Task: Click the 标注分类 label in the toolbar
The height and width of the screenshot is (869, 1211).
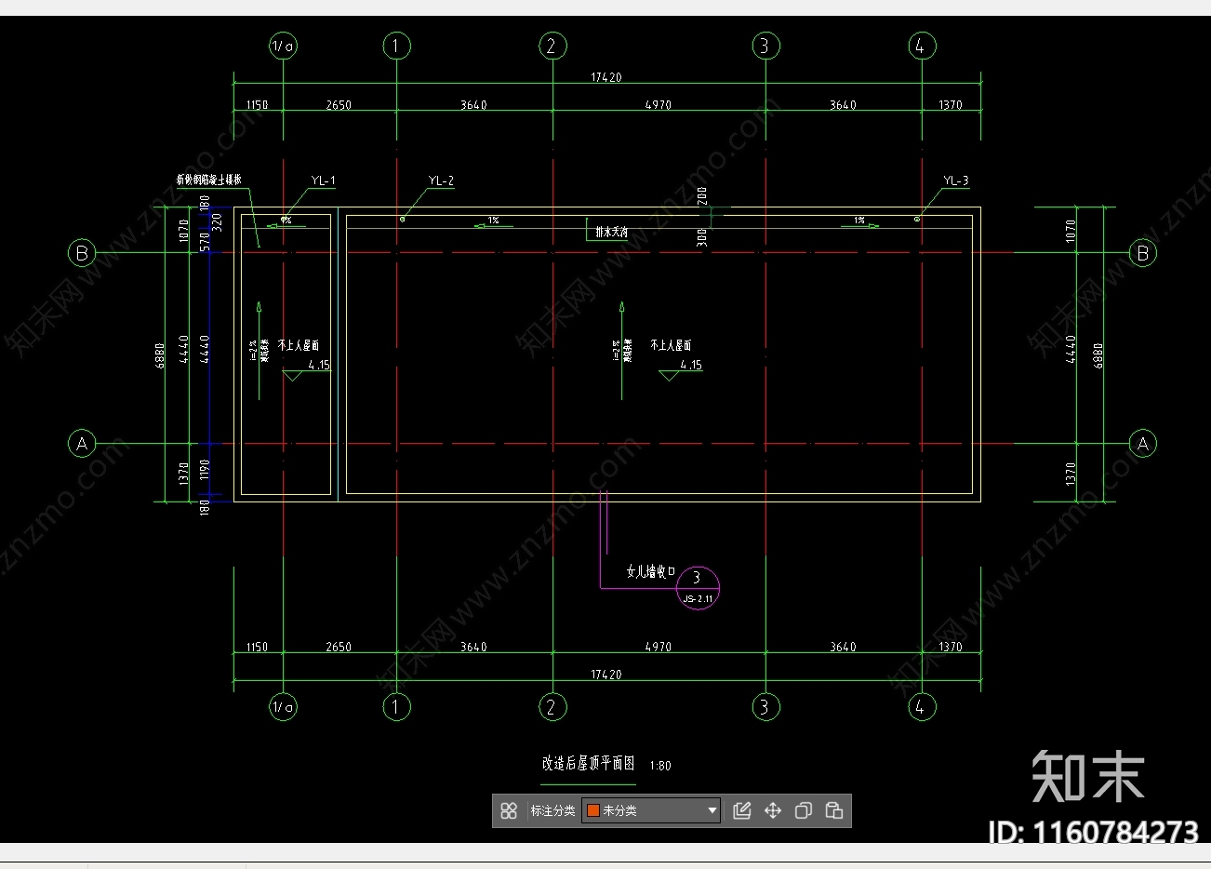Action: pos(552,811)
